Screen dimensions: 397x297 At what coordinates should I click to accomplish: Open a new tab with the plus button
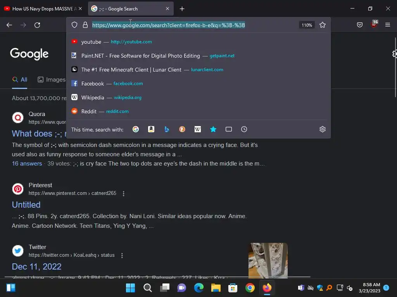click(182, 9)
